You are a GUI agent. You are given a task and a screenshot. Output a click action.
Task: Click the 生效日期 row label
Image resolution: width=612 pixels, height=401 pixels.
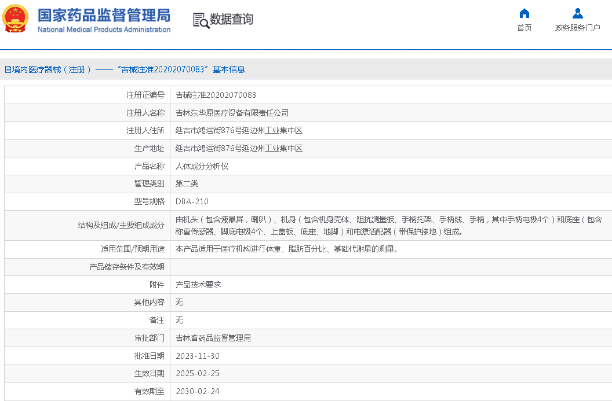149,373
